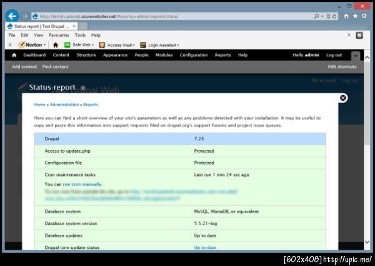Open the Access Vault dropdown
The image size is (375, 266).
pyautogui.click(x=117, y=45)
